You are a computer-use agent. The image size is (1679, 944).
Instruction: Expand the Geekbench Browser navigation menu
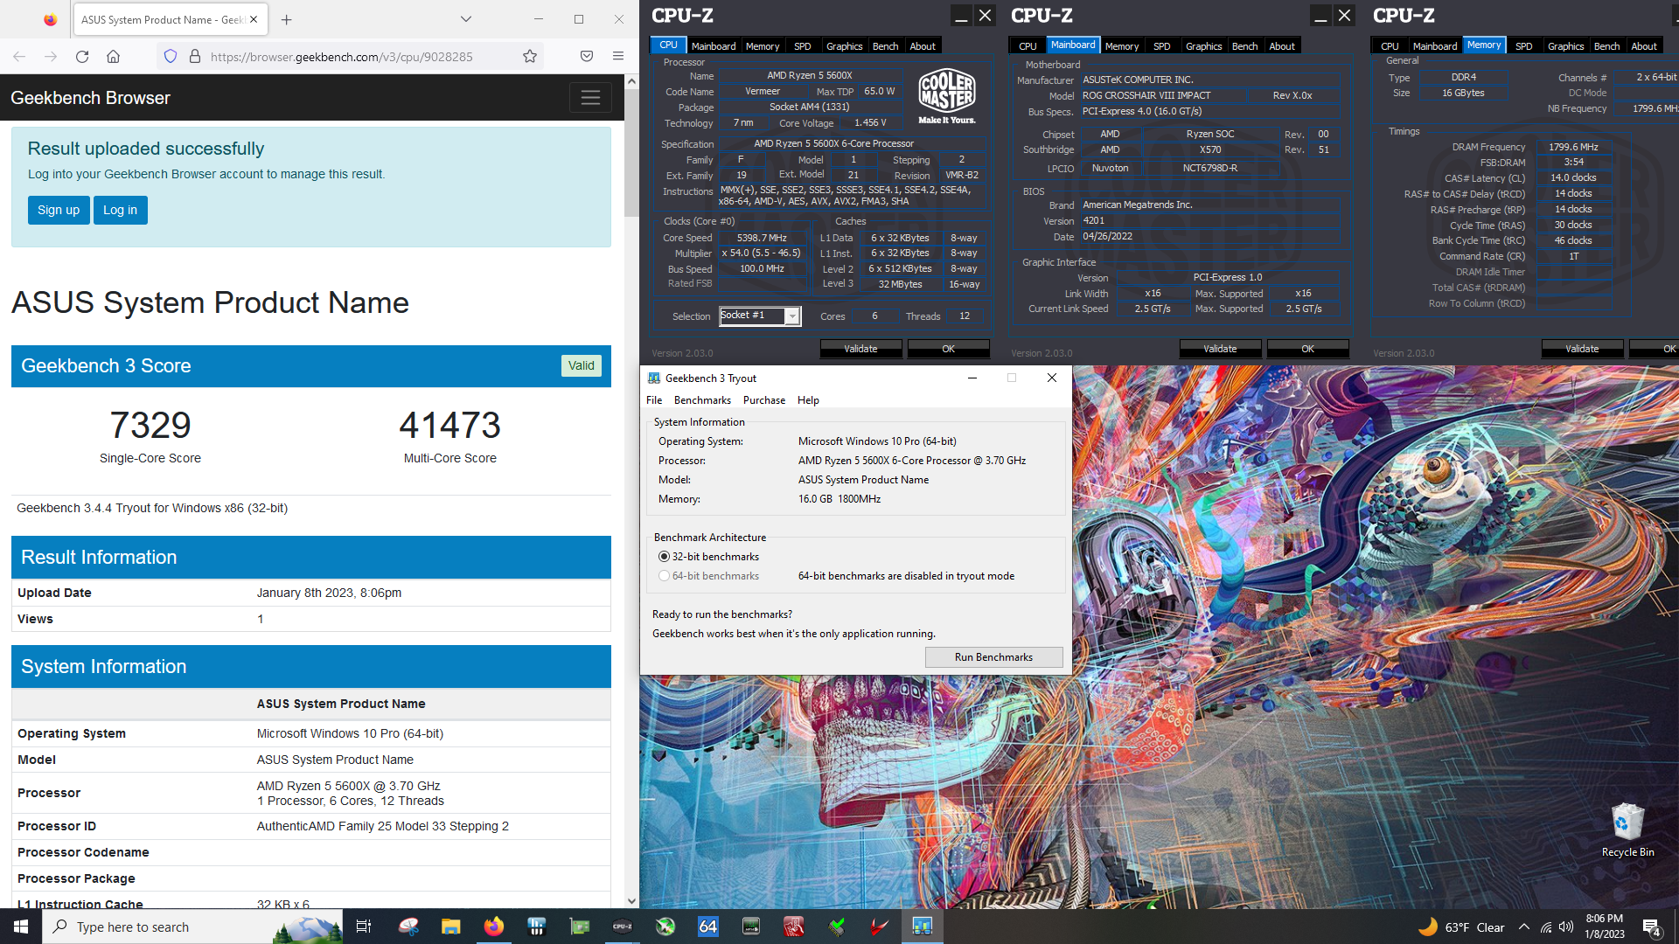tap(590, 98)
